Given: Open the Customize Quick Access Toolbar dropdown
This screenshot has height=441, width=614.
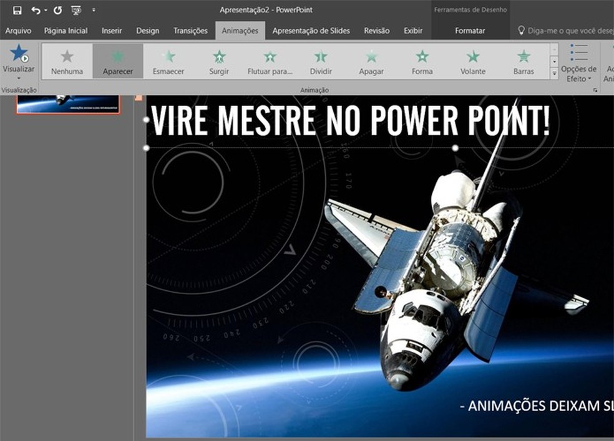Looking at the screenshot, I should coord(94,10).
